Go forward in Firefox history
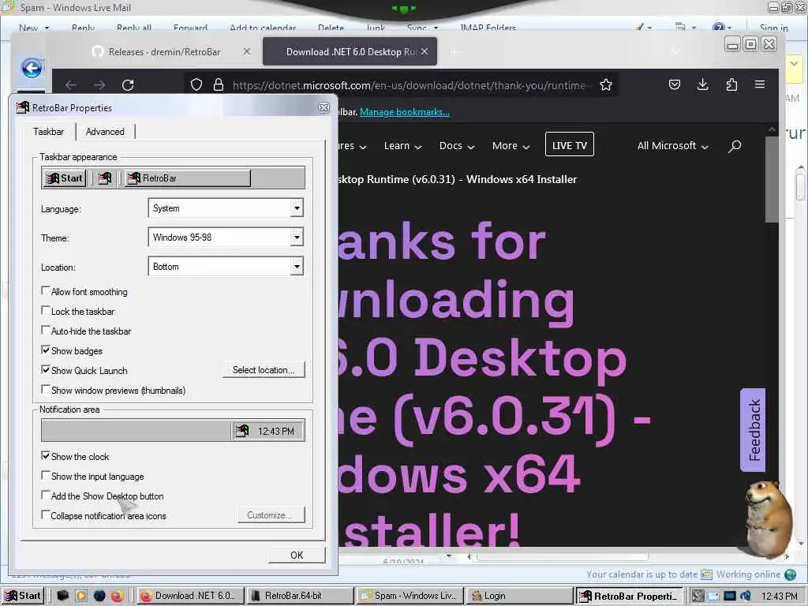 point(99,85)
